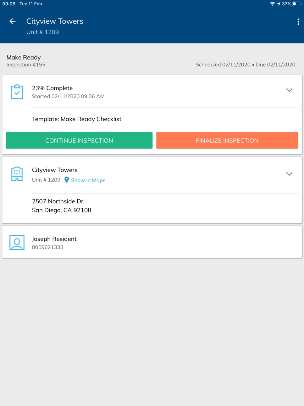The image size is (304, 406).
Task: Tap San Diego, CA 92108 line
Action: point(62,210)
